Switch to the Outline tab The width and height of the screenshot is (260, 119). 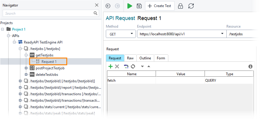(x=145, y=58)
